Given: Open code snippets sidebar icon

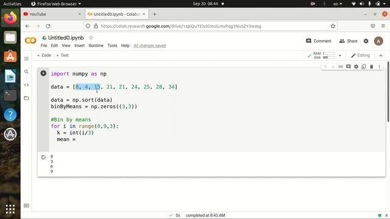Looking at the screenshot, I should pos(26,85).
